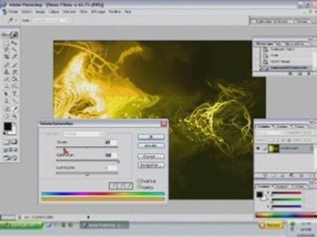Select the Lasso tool
Screen dimensions: 317x237
click(x=6, y=50)
